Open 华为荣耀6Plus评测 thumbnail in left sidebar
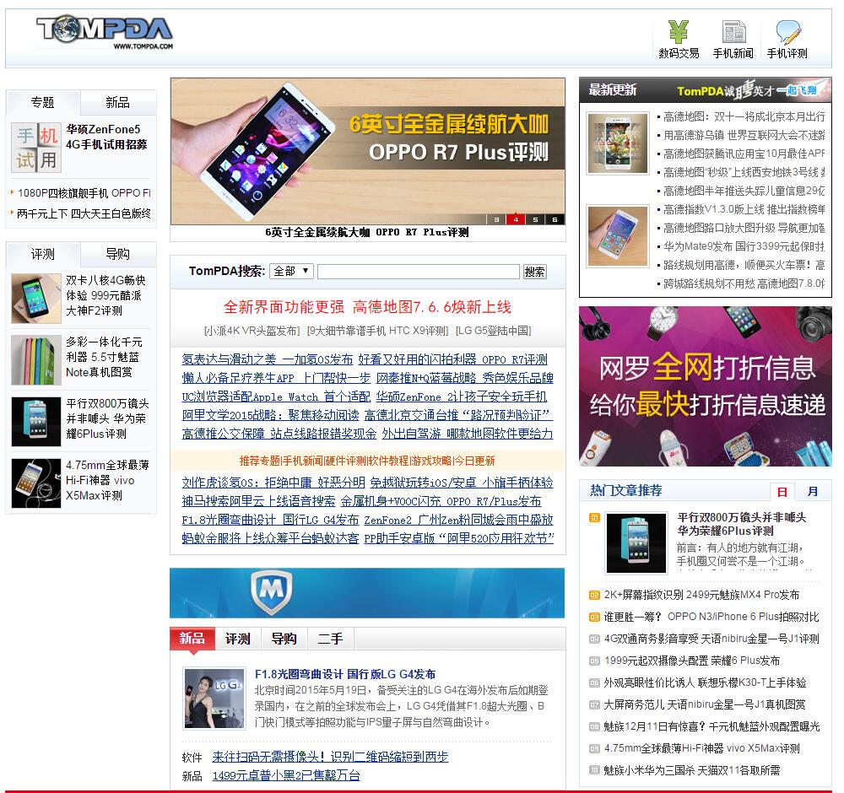 point(36,422)
